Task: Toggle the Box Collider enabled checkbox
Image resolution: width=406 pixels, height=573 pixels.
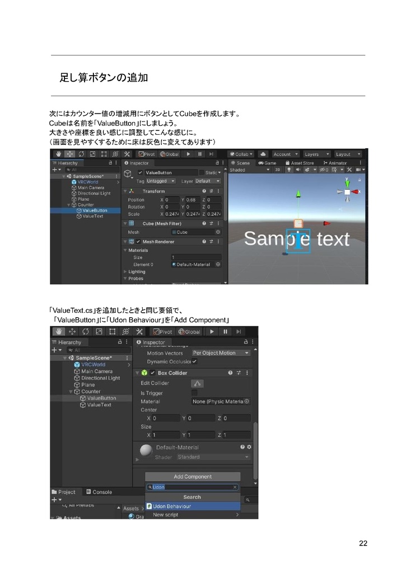Action: tap(152, 373)
